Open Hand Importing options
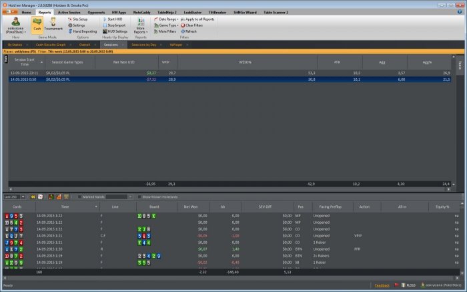This screenshot has width=467, height=292. point(84,31)
